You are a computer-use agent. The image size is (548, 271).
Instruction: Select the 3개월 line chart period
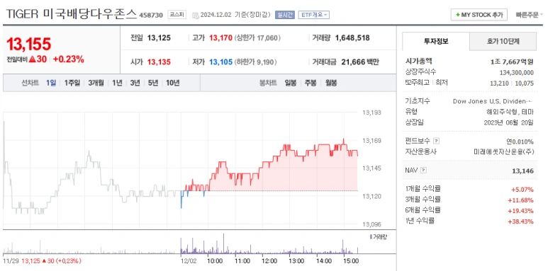[x=96, y=83]
